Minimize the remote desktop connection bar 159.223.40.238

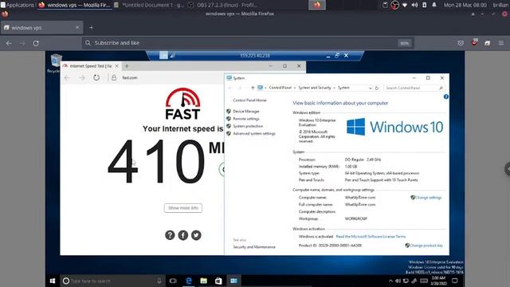point(328,56)
